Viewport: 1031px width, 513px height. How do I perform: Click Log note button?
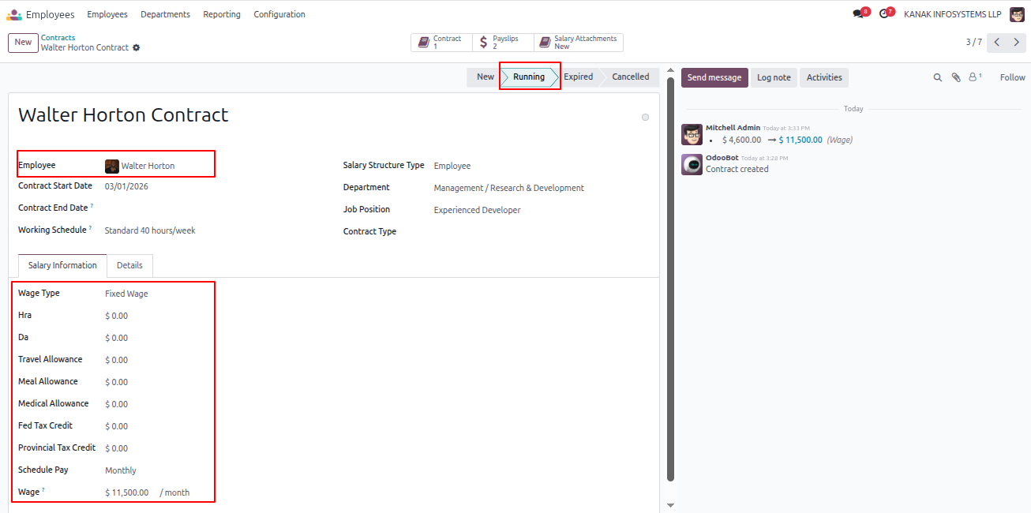point(774,77)
